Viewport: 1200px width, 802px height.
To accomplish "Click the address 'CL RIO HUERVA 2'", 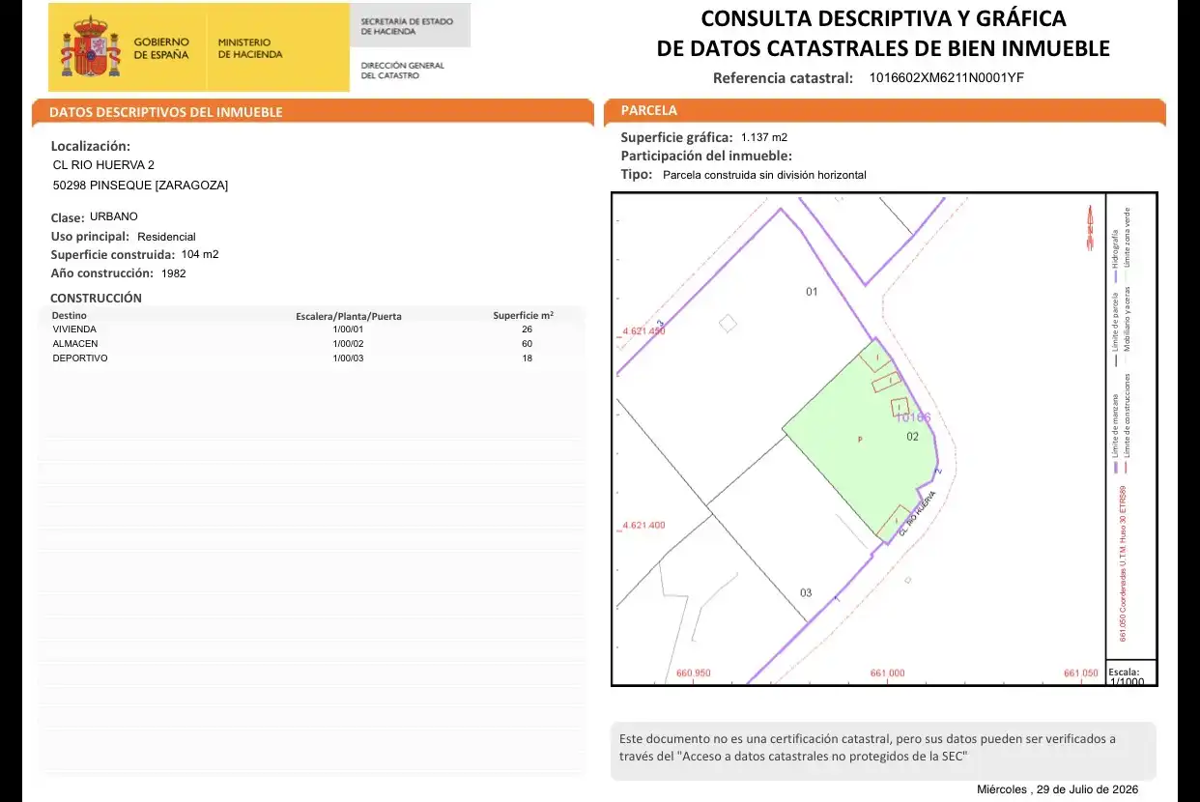I will (103, 165).
